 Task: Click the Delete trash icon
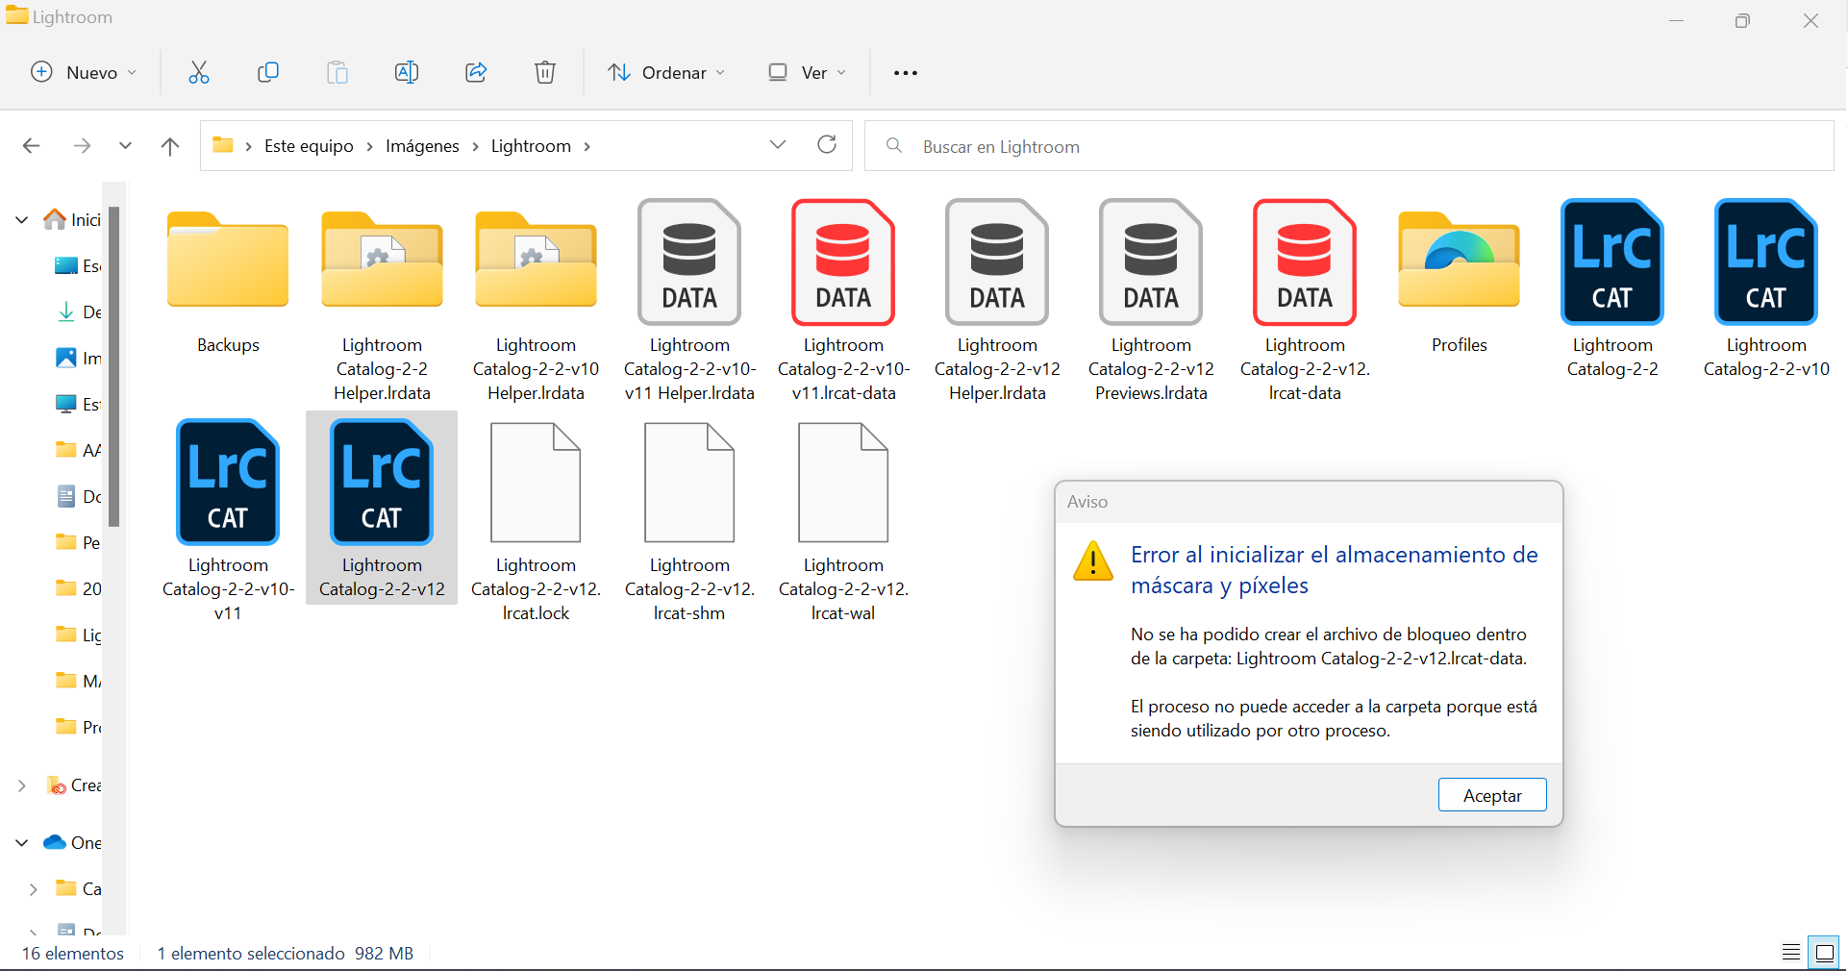click(545, 72)
